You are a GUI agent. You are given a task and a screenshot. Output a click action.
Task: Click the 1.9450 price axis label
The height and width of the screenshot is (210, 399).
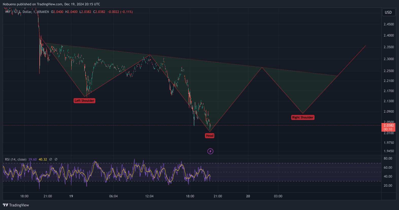pos(389,151)
